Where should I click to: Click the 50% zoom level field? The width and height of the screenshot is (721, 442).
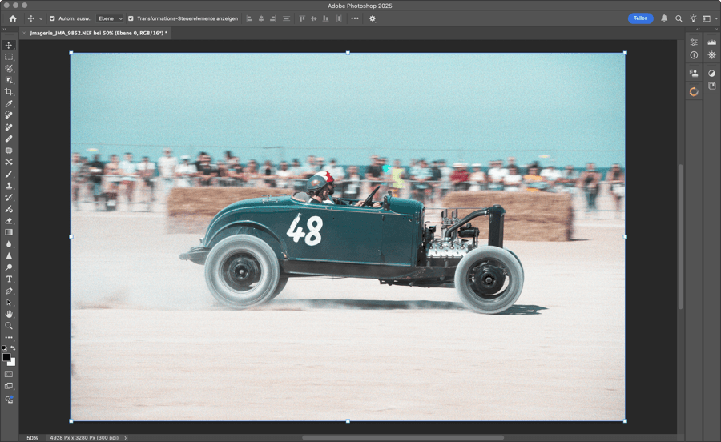[32, 438]
